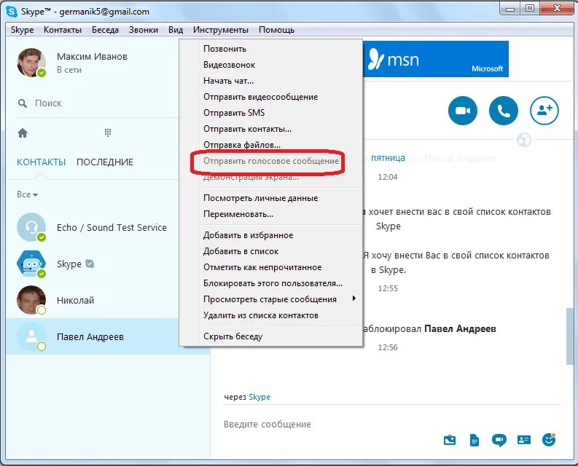This screenshot has height=466, width=578.
Task: Click the send photo icon below message box
Action: pos(449,440)
